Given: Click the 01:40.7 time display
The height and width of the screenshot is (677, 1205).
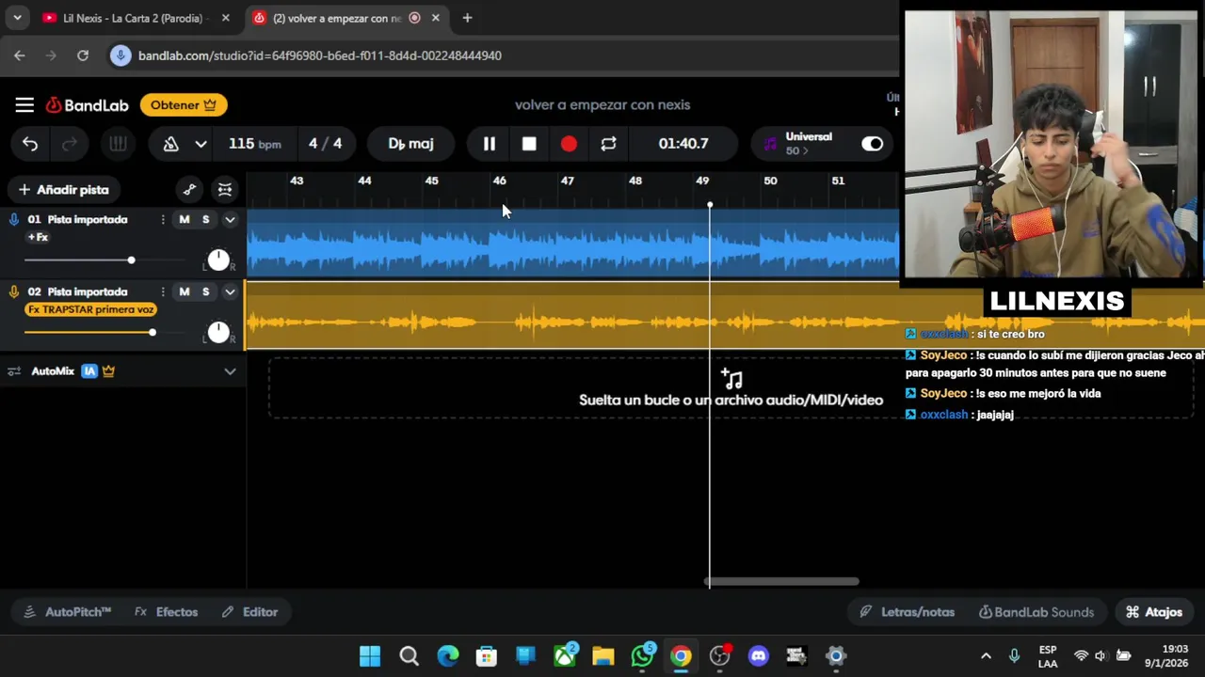Looking at the screenshot, I should (683, 144).
